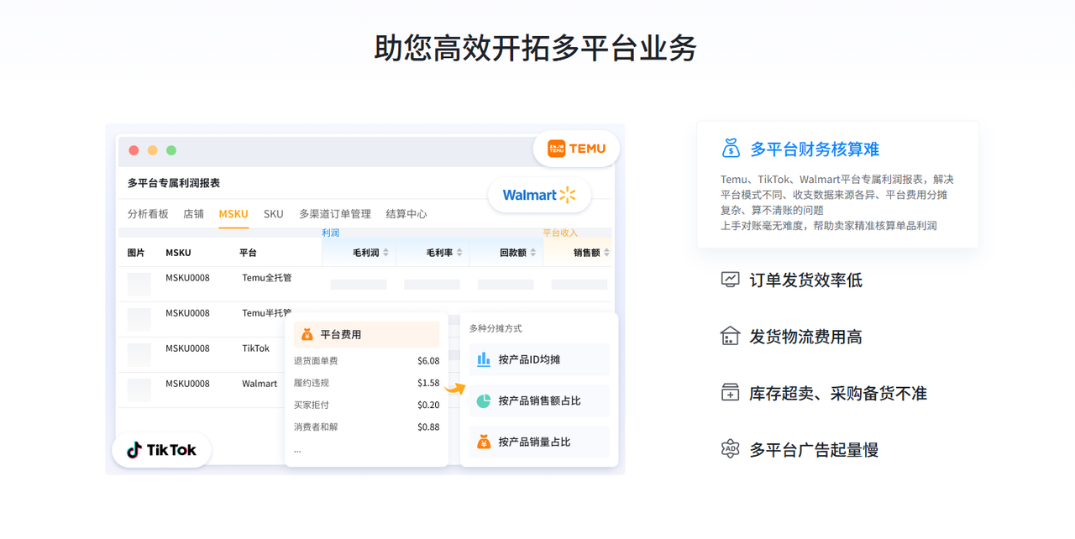The image size is (1075, 539).
Task: Click the Temu全托管 platform cell
Action: (x=267, y=278)
